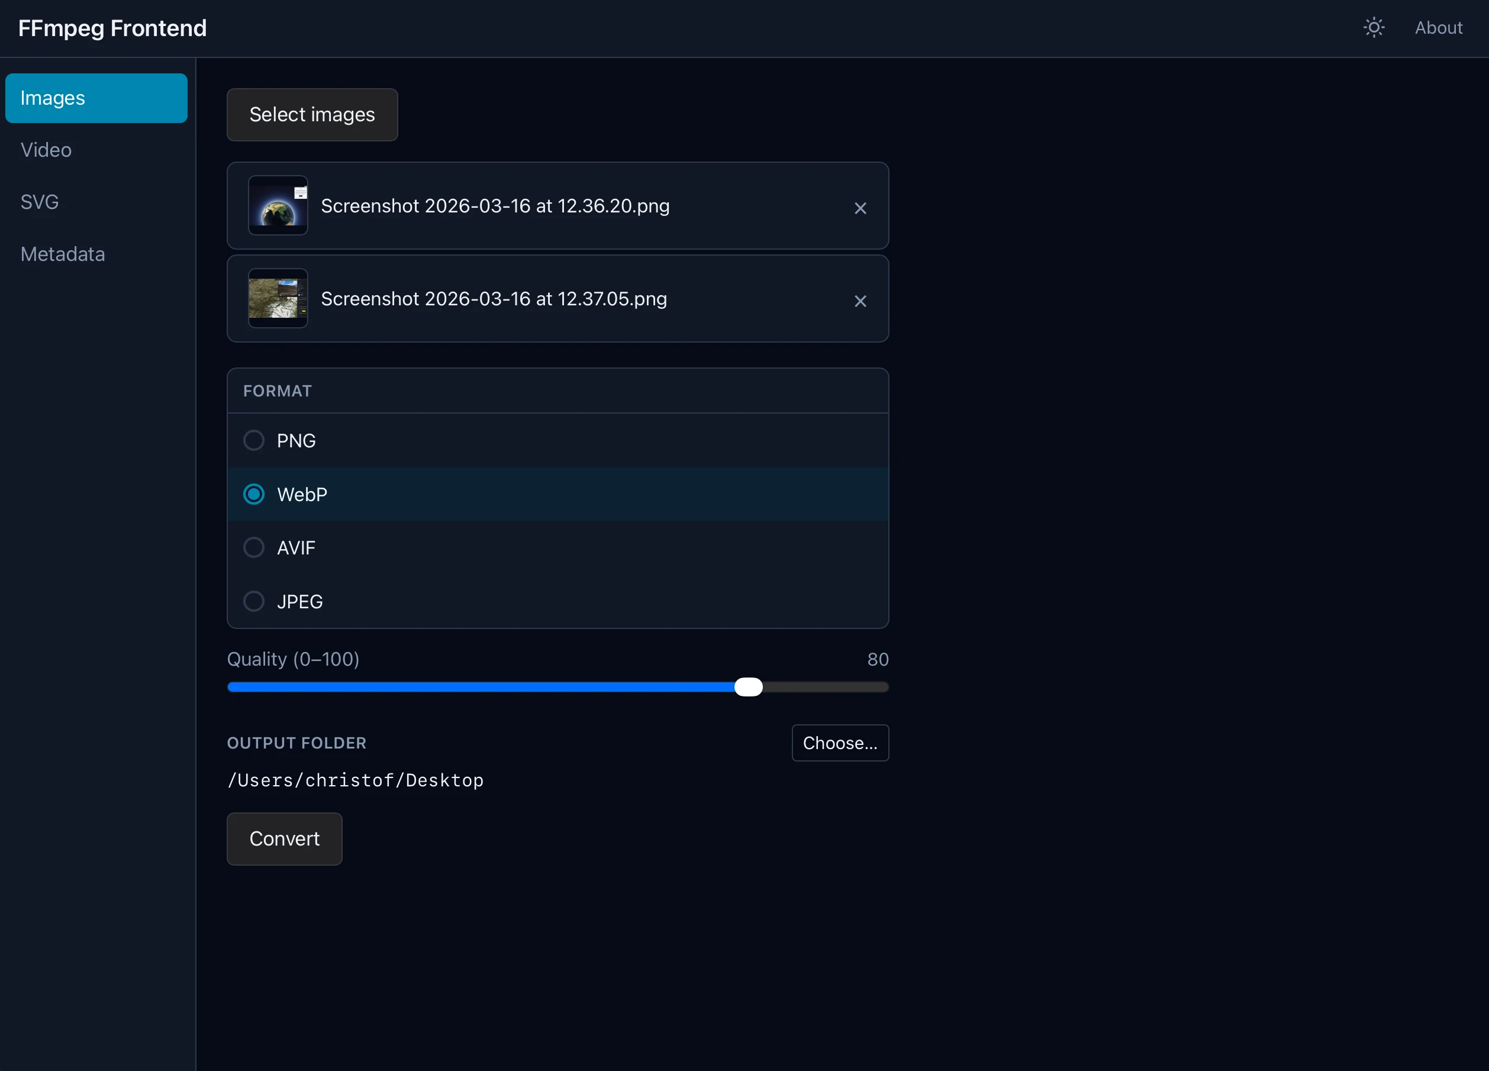Open the About page

click(x=1439, y=27)
